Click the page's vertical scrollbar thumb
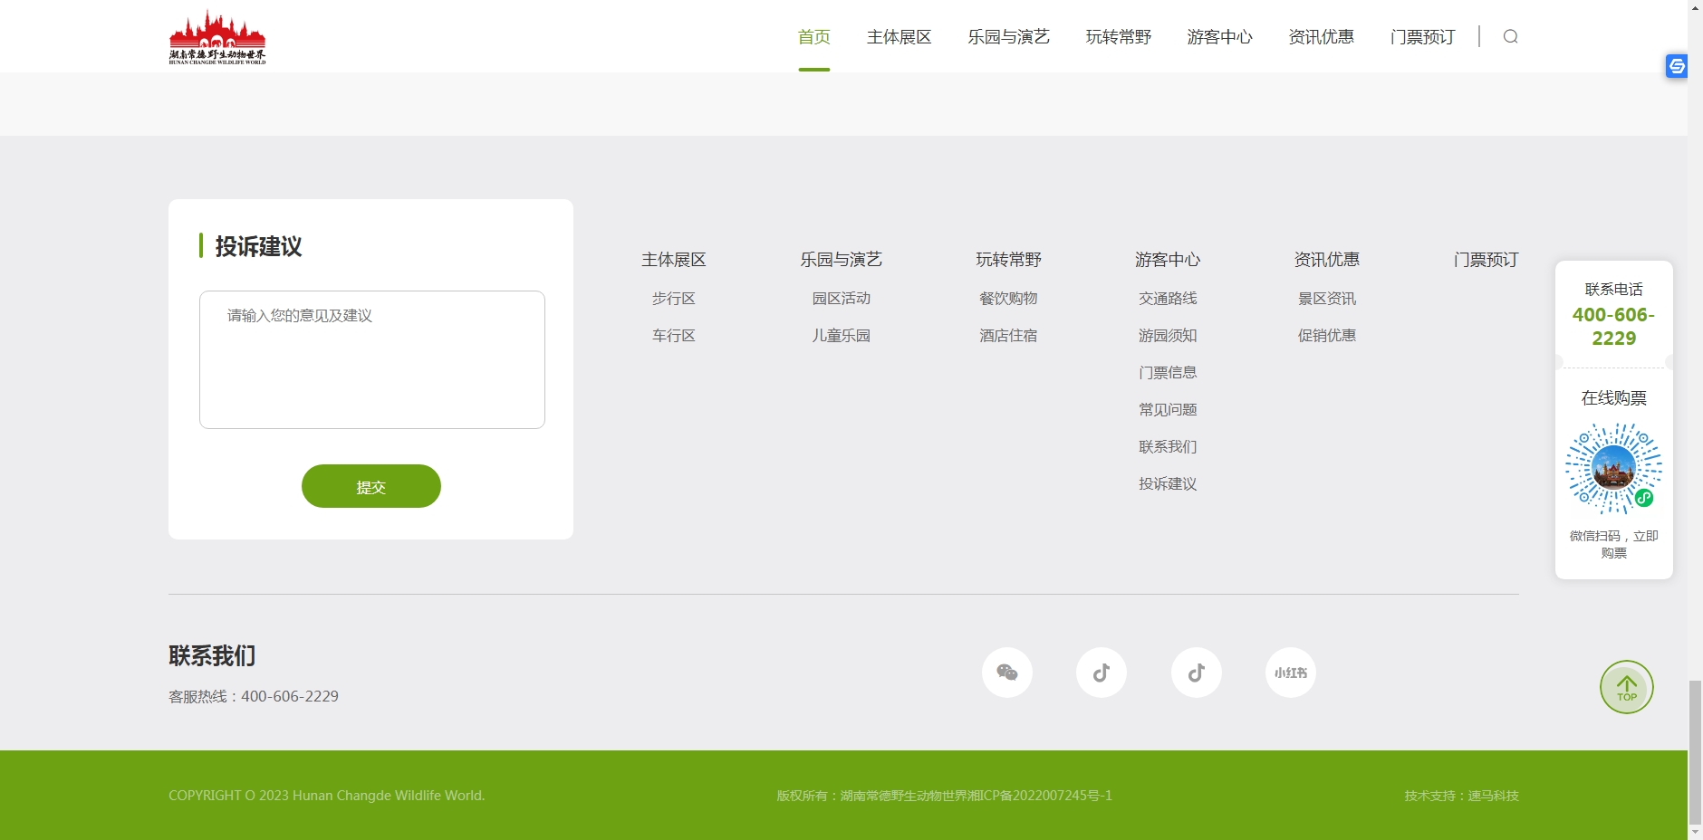The height and width of the screenshot is (840, 1703). pyautogui.click(x=1695, y=750)
